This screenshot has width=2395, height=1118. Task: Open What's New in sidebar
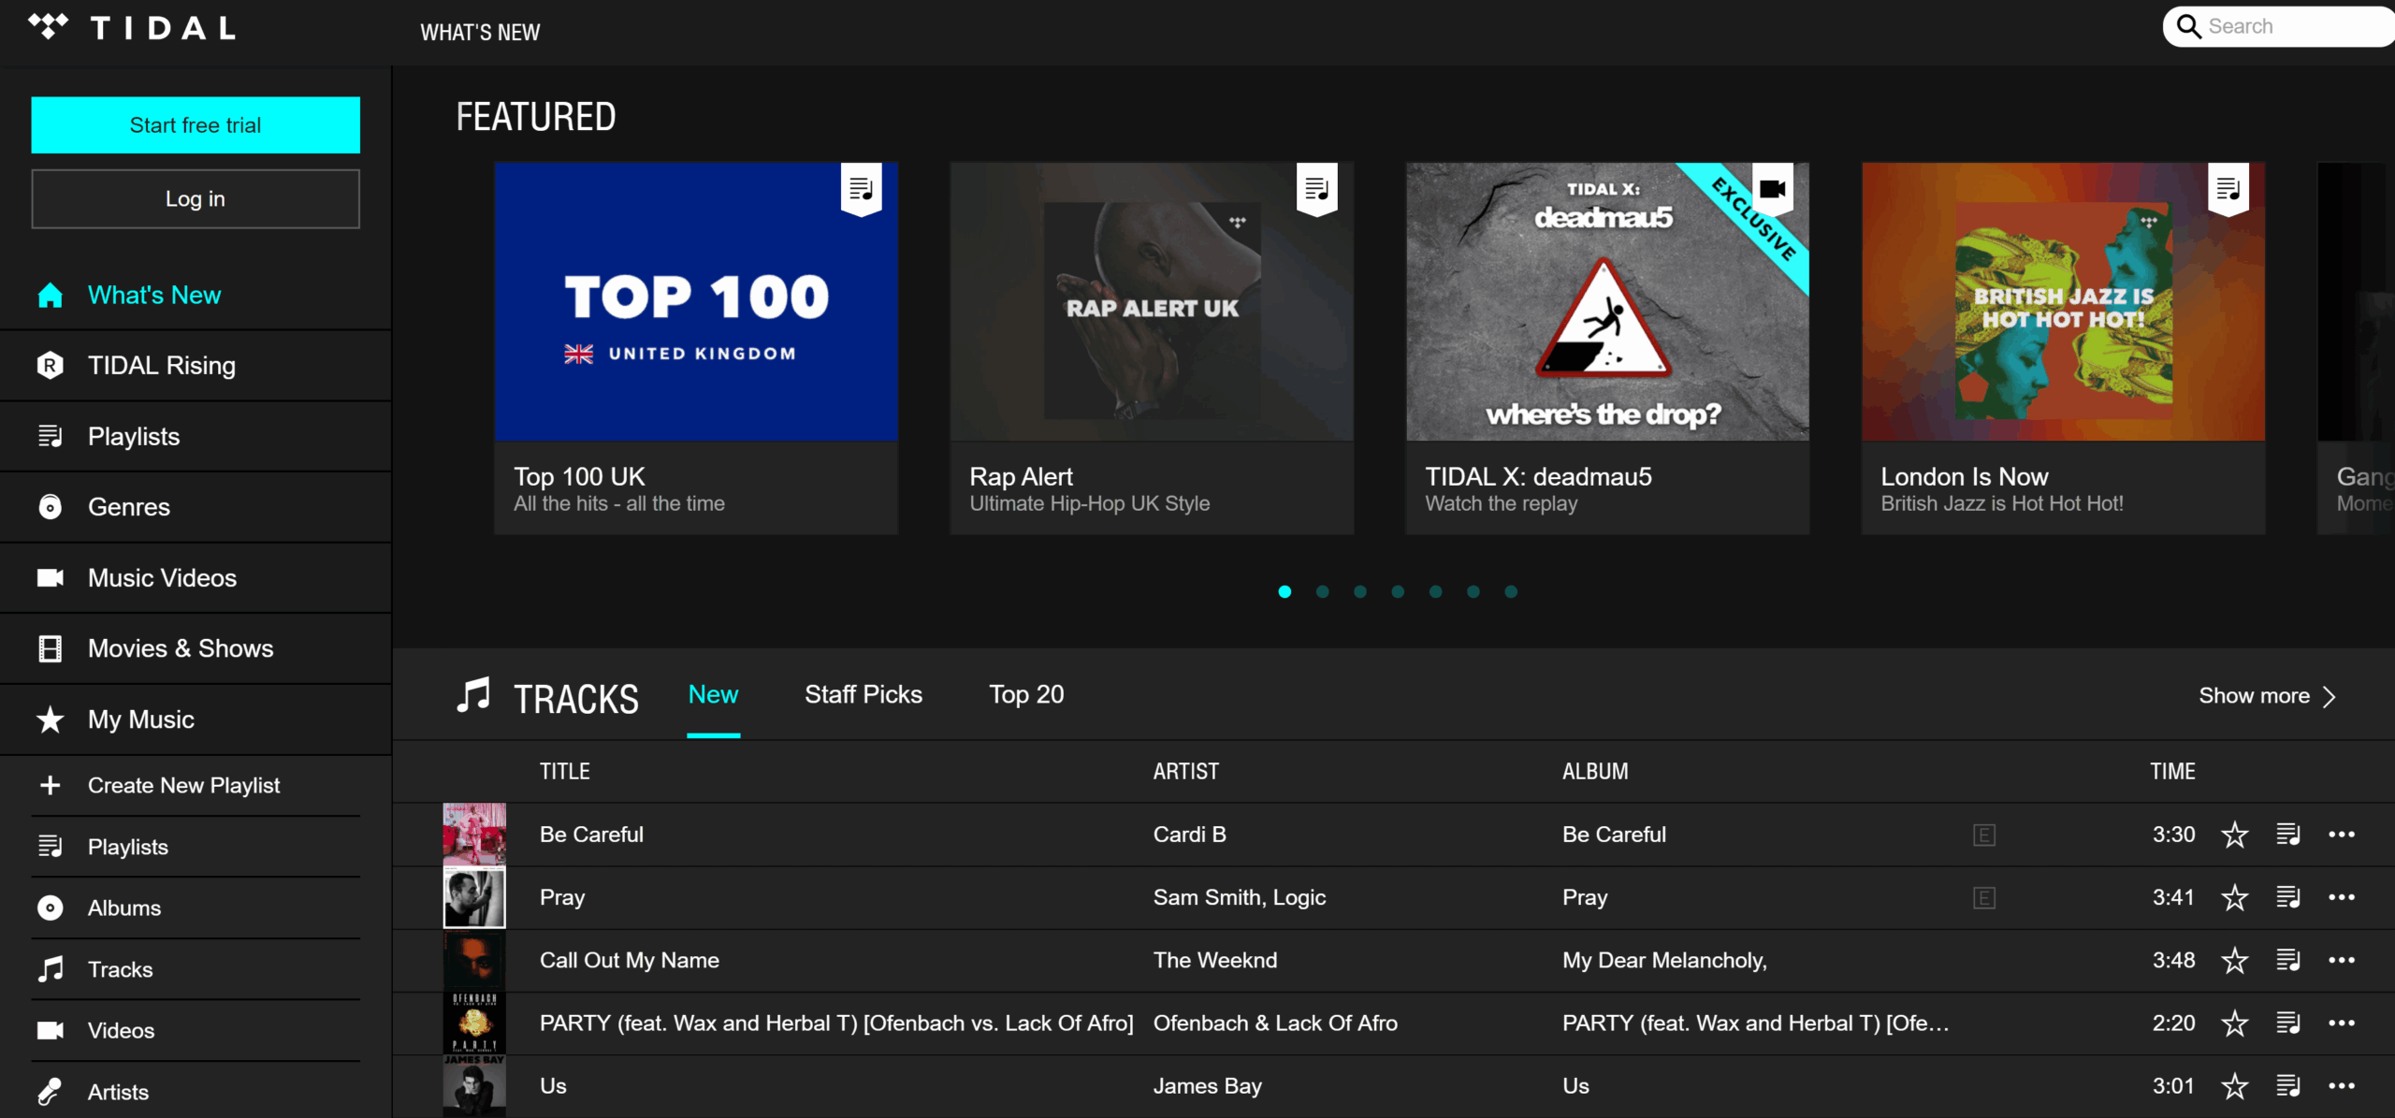click(x=196, y=295)
